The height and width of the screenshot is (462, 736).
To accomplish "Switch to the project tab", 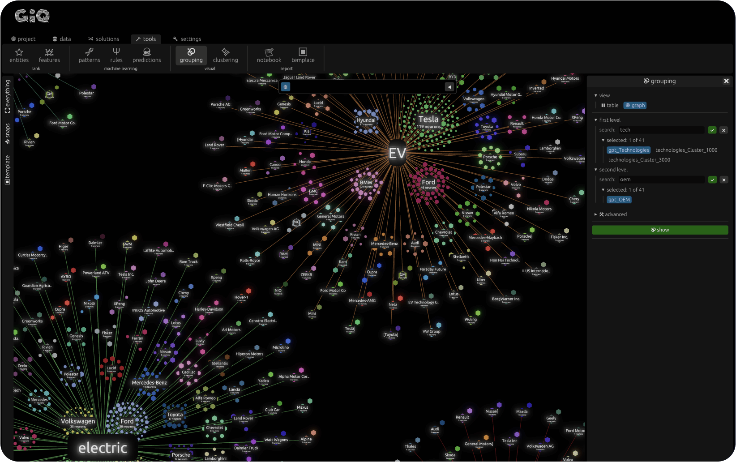I will pyautogui.click(x=23, y=39).
